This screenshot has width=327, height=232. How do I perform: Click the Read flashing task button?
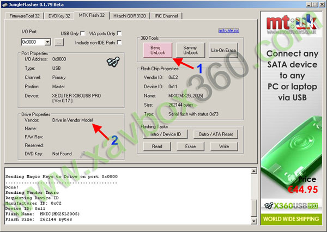point(157,146)
